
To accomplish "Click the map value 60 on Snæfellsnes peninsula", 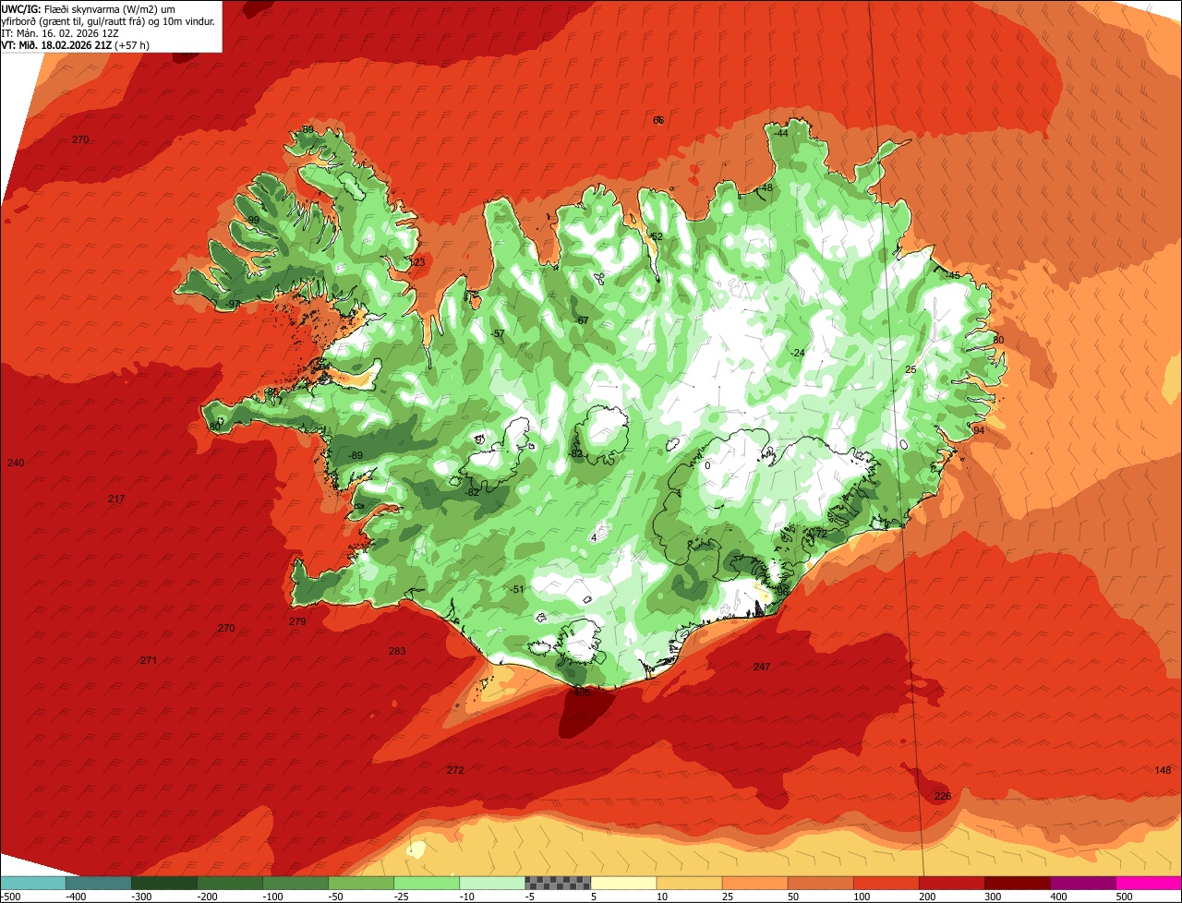I will [215, 427].
